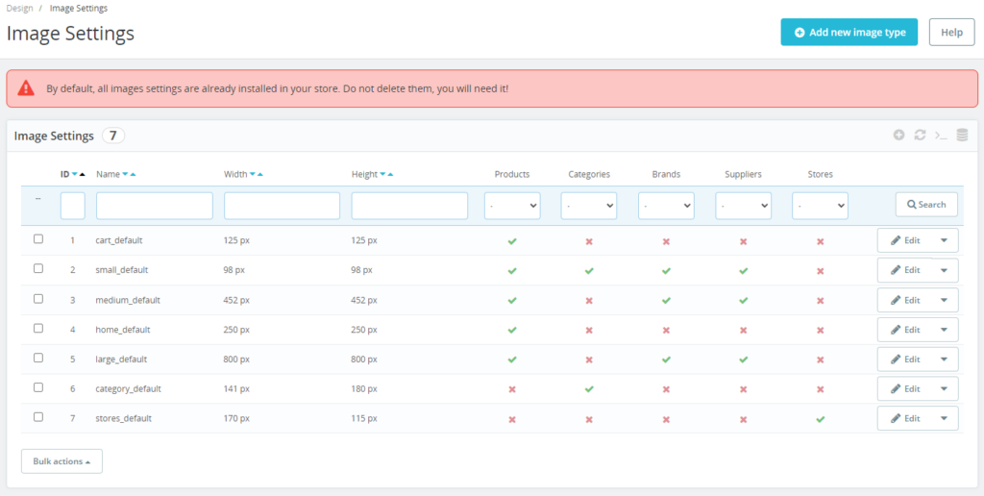This screenshot has width=984, height=496.
Task: Click Brands checkmark for medium_default row
Action: pos(666,300)
